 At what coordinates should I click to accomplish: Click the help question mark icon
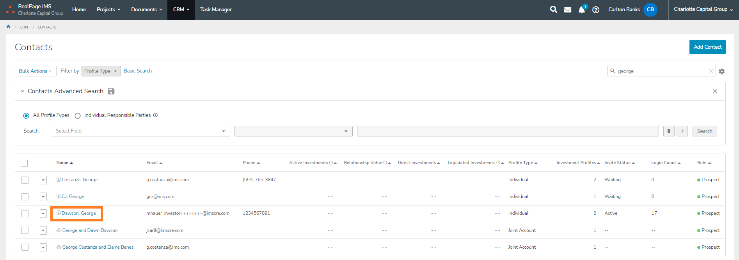595,10
